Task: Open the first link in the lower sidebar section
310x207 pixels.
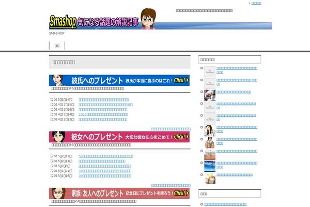Action: point(225,204)
